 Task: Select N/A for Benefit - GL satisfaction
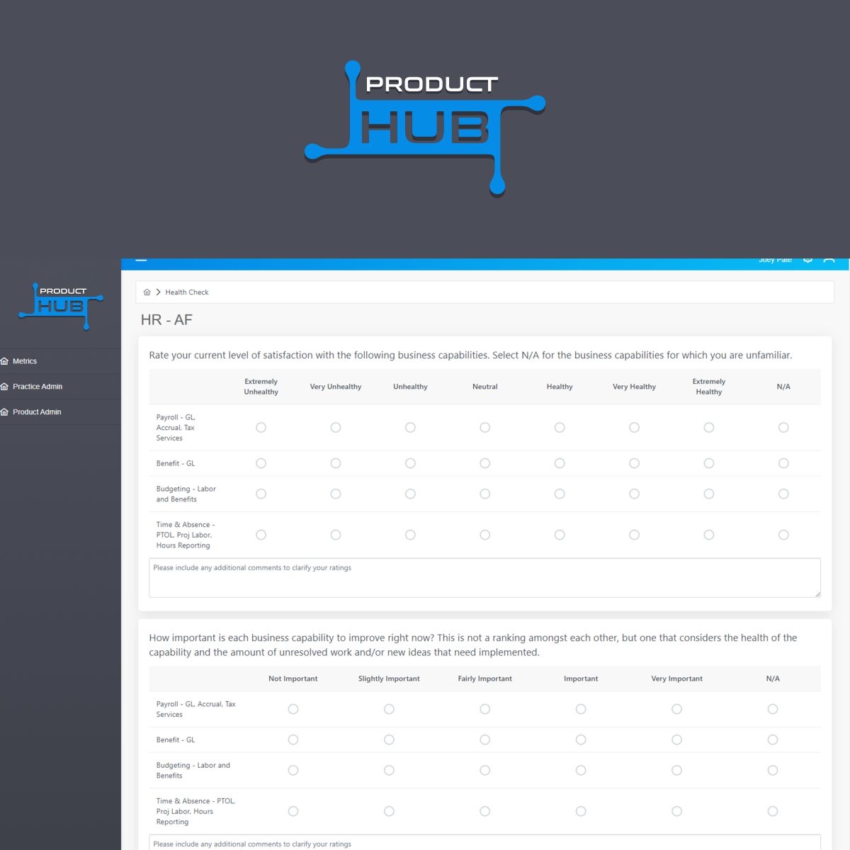783,463
